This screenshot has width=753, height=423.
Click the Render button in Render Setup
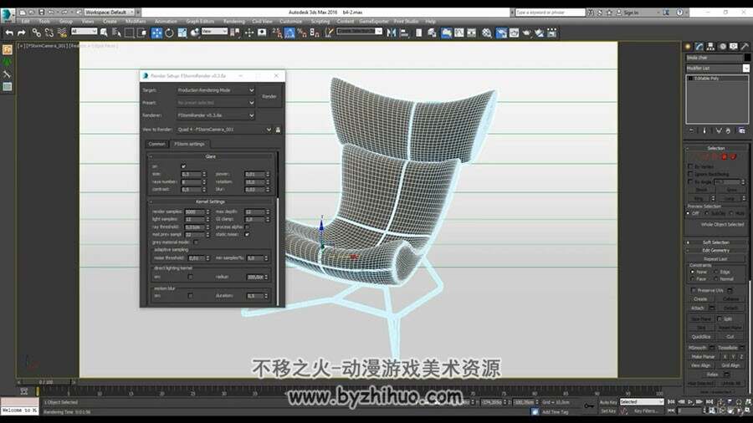(x=269, y=96)
